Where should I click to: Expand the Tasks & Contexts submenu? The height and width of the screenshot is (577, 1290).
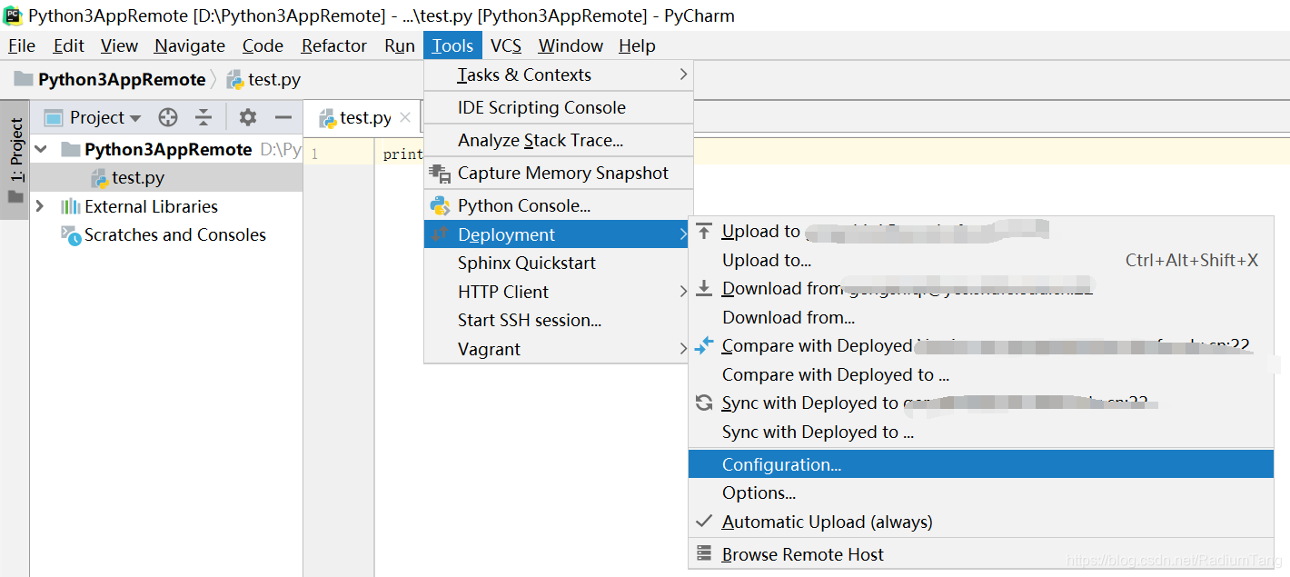click(683, 75)
